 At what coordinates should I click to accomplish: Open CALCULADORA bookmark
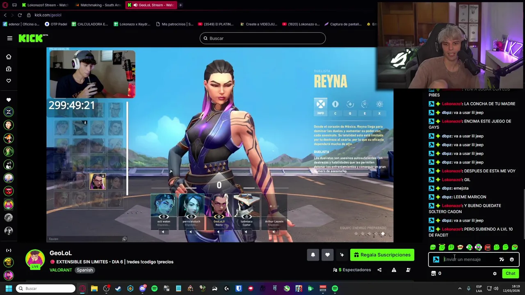pyautogui.click(x=90, y=24)
